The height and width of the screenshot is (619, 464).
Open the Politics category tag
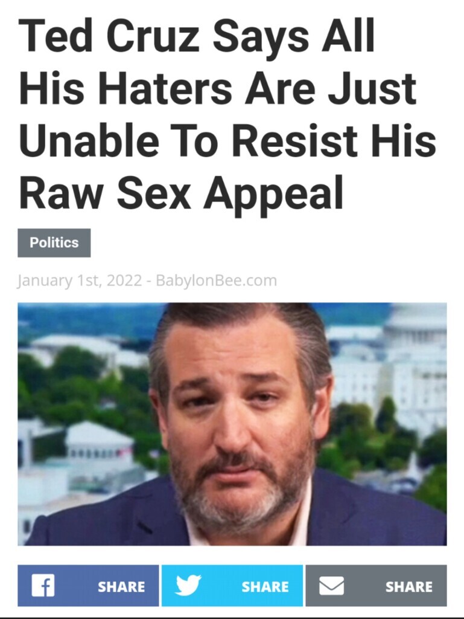point(54,242)
